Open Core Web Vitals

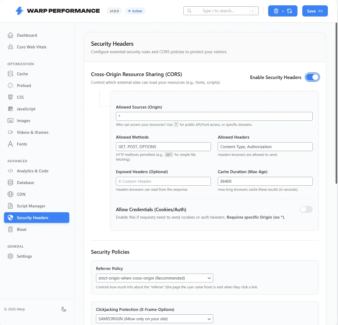pos(31,47)
